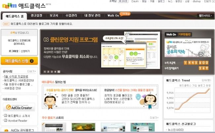Click document icon beside Acrobat Reader
The width and height of the screenshot is (215, 133).
(x=6, y=120)
